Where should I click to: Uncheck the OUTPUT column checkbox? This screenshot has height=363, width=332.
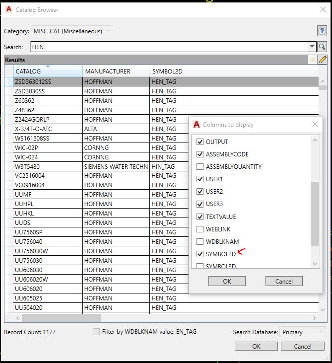coord(200,142)
